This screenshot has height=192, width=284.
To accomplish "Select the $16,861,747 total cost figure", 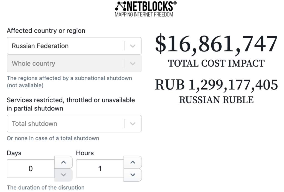I will pyautogui.click(x=216, y=44).
